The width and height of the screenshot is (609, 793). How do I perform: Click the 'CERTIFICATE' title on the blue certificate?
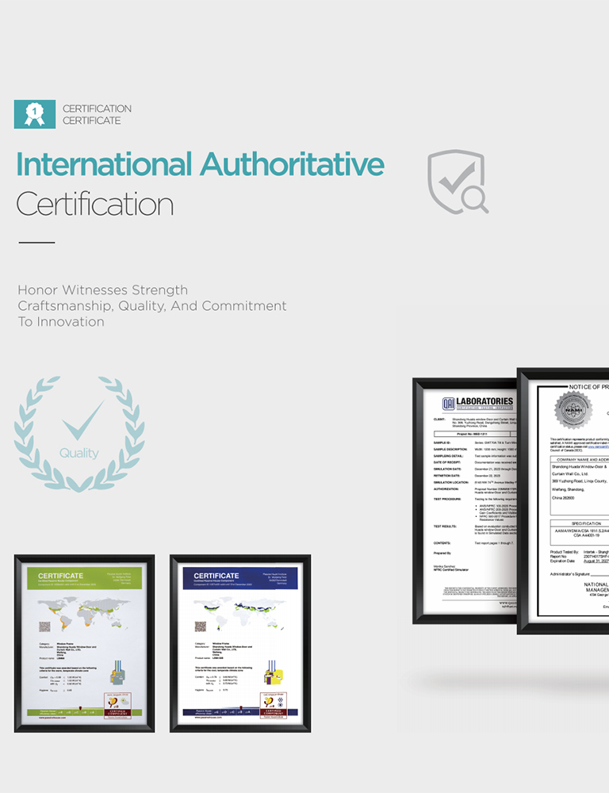tap(216, 576)
